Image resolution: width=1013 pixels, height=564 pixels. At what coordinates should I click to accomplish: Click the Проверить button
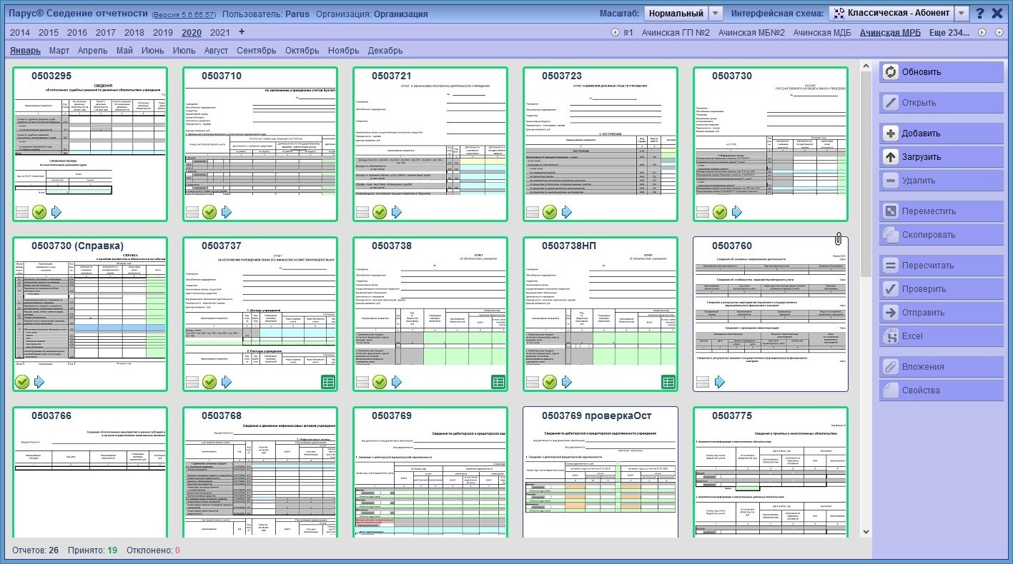click(x=942, y=289)
